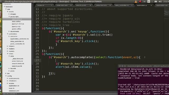Switch to the data_controller.rb tab
Screen dimensions: 169x95
tap(122, 5)
